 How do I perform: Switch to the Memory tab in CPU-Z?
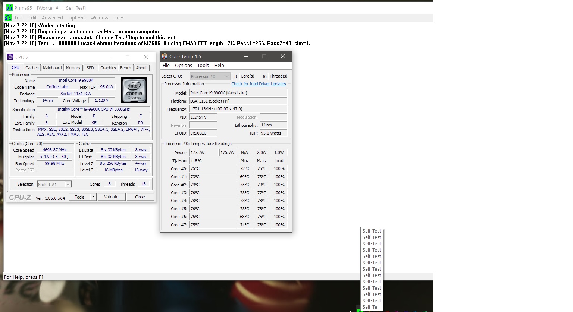[73, 68]
